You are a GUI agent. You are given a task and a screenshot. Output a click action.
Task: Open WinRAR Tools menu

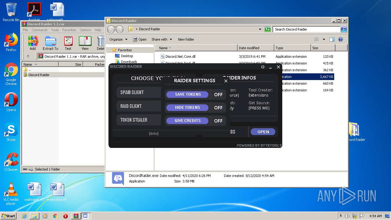point(55,30)
